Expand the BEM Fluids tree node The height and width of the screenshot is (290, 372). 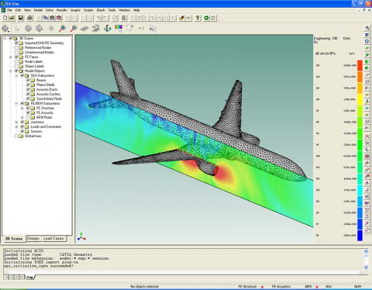click(x=22, y=117)
